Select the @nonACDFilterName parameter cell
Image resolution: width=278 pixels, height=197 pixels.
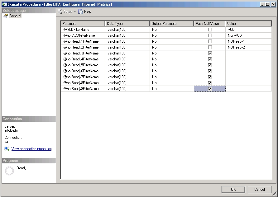click(83, 35)
